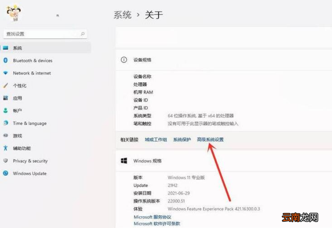
Task: Click the 21H2 value
Action: click(173, 185)
